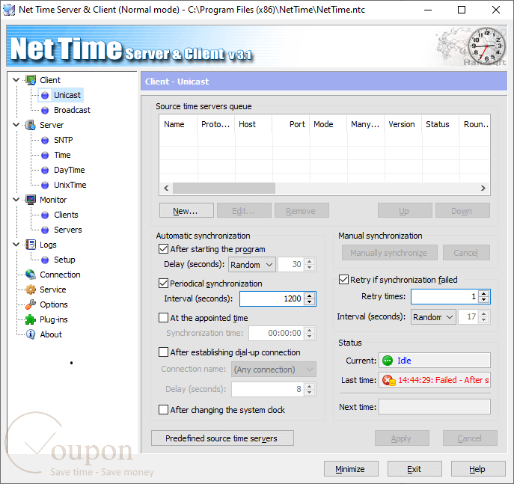The image size is (514, 484).
Task: Click the Minimize button at bottom
Action: pyautogui.click(x=351, y=469)
